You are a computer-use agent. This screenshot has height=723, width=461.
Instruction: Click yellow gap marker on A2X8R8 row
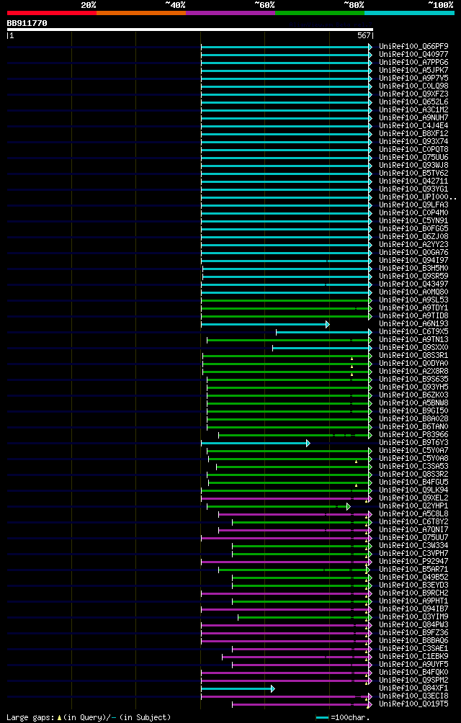coord(352,374)
